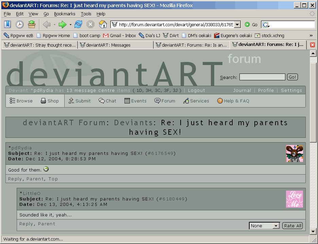The height and width of the screenshot is (244, 318).
Task: Open the Gmail - Inbox bookmark
Action: pyautogui.click(x=119, y=35)
